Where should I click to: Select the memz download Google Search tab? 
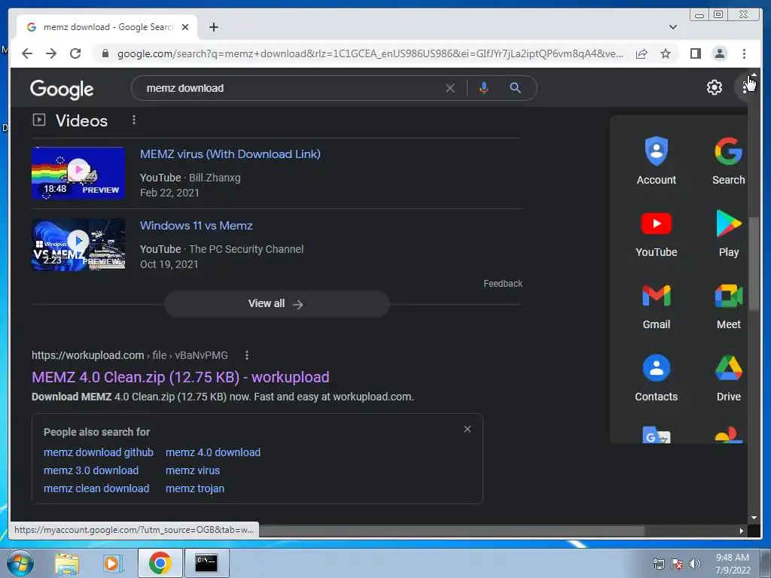coord(107,27)
